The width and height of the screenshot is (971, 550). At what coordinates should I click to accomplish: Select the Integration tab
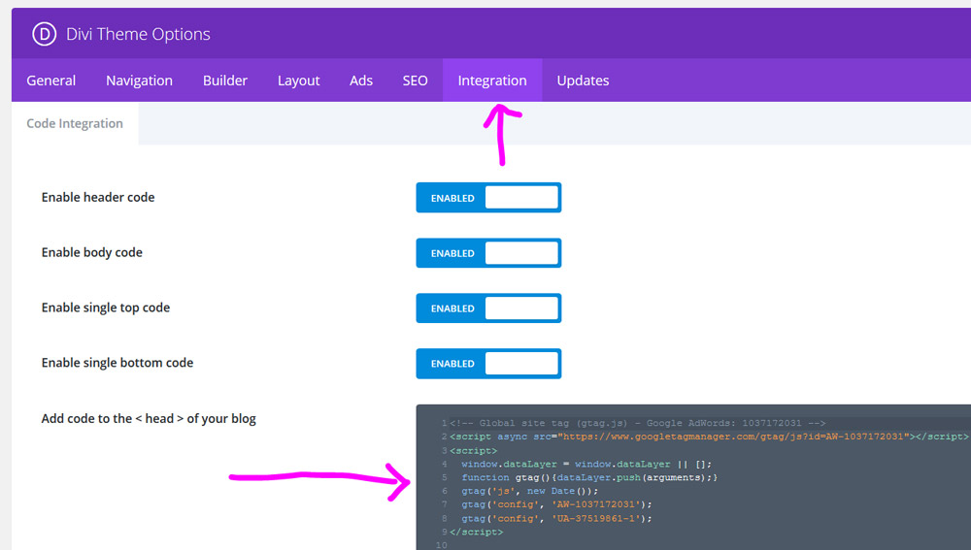point(492,81)
